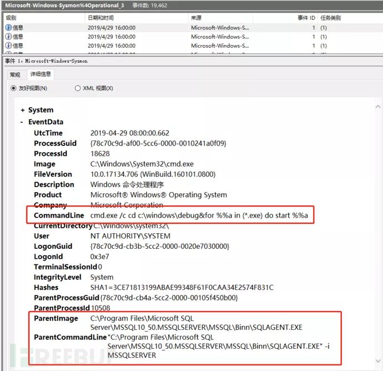This screenshot has height=371, width=383.
Task: Click Product value Microsoft Windows Operating System
Action: tap(159, 194)
